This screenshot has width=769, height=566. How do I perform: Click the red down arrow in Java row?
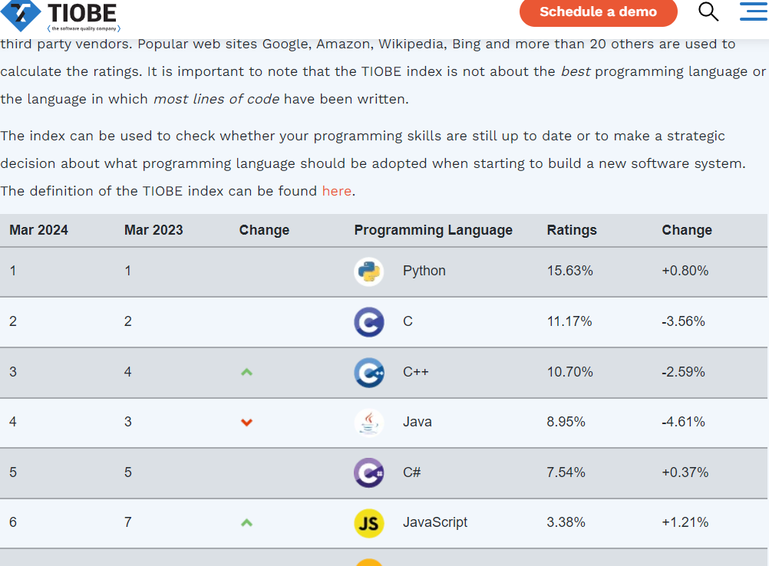pos(246,423)
